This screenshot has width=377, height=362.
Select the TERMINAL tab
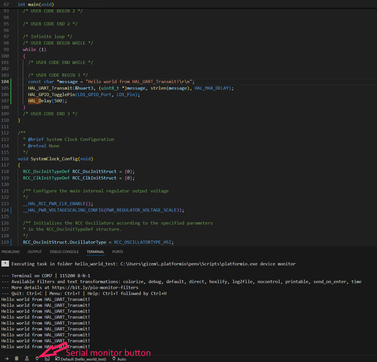click(x=96, y=252)
